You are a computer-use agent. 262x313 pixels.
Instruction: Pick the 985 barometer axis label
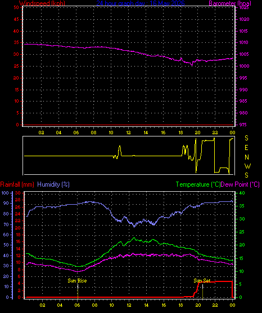click(x=243, y=101)
